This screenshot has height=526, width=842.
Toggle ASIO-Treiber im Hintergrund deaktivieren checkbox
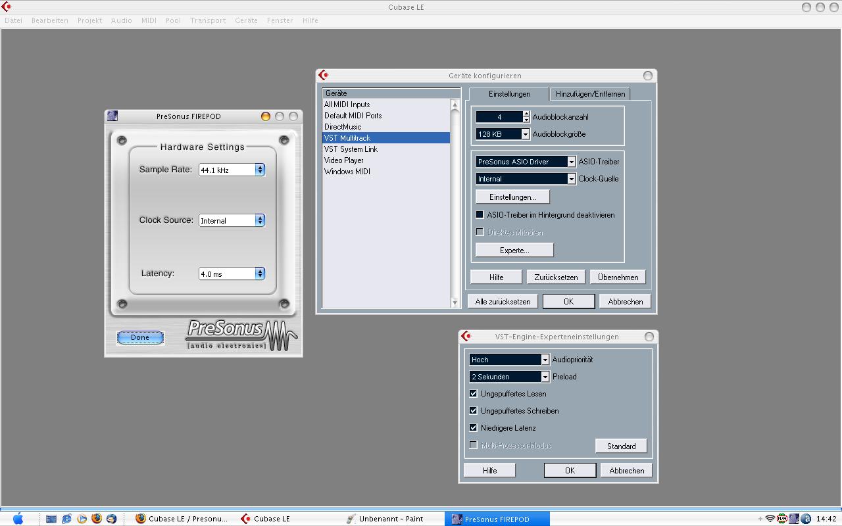coord(480,214)
